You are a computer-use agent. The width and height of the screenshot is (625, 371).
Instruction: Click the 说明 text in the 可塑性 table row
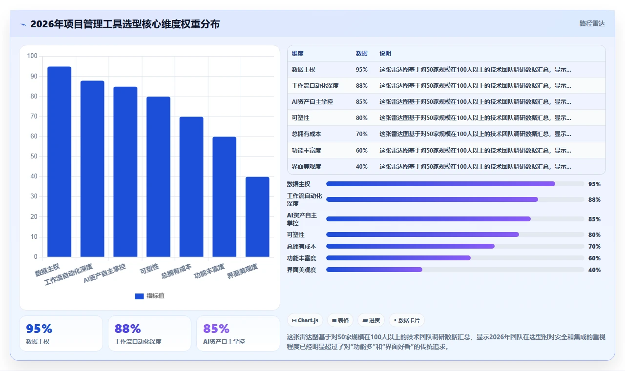(x=475, y=118)
